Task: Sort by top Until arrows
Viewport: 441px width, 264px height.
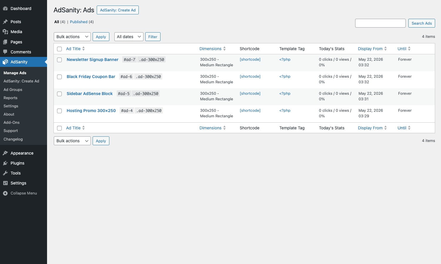Action: 409,49
